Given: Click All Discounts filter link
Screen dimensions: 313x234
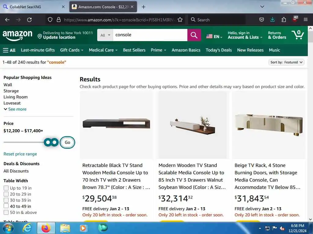Looking at the screenshot, I should coord(16,171).
